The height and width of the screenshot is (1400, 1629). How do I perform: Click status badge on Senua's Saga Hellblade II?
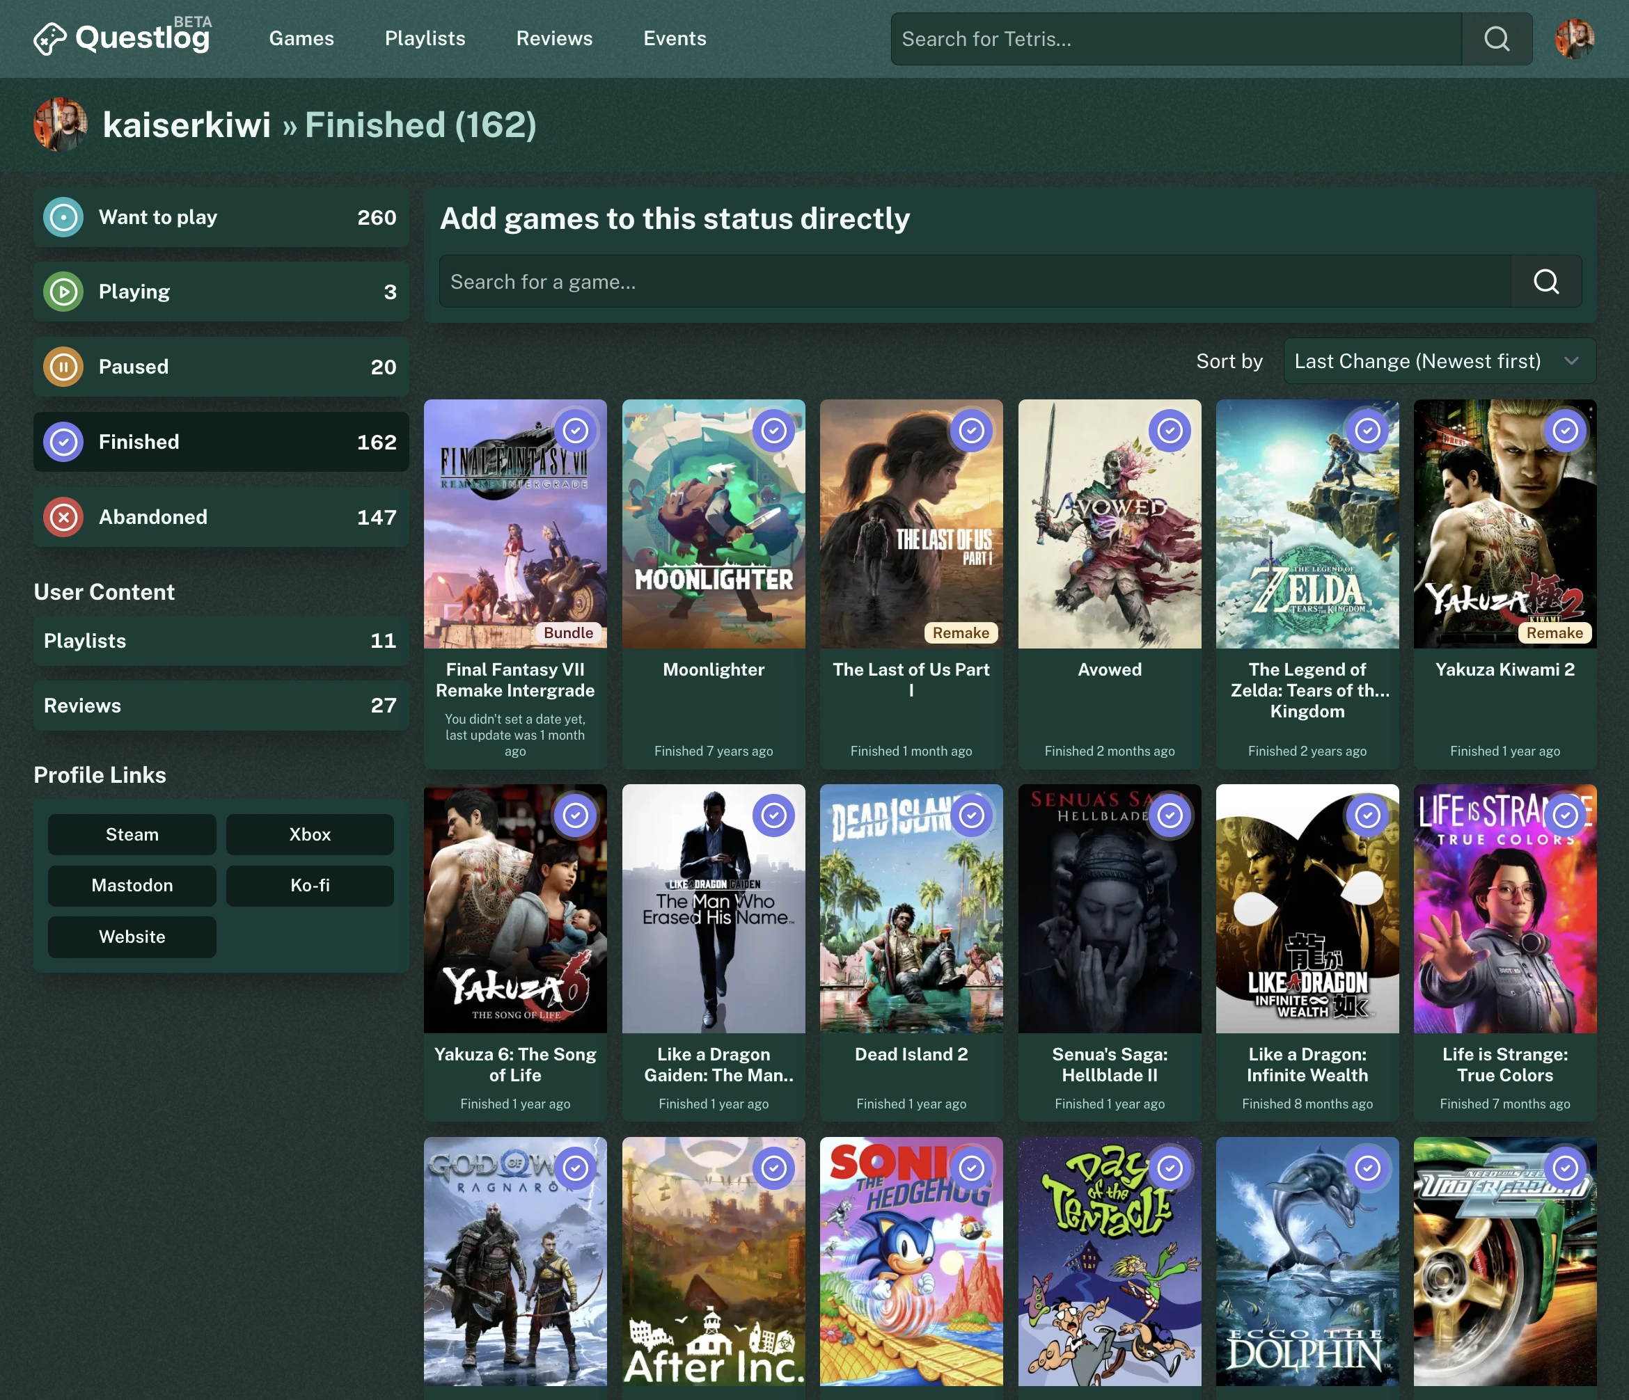(x=1170, y=816)
